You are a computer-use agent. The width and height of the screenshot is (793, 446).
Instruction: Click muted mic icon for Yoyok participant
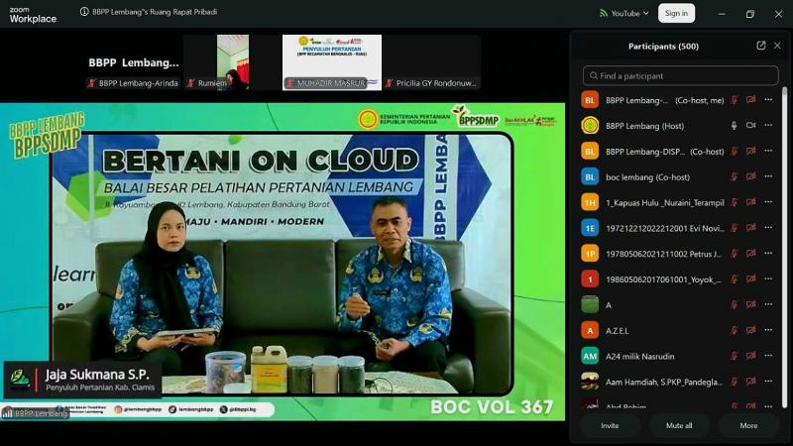coord(734,279)
